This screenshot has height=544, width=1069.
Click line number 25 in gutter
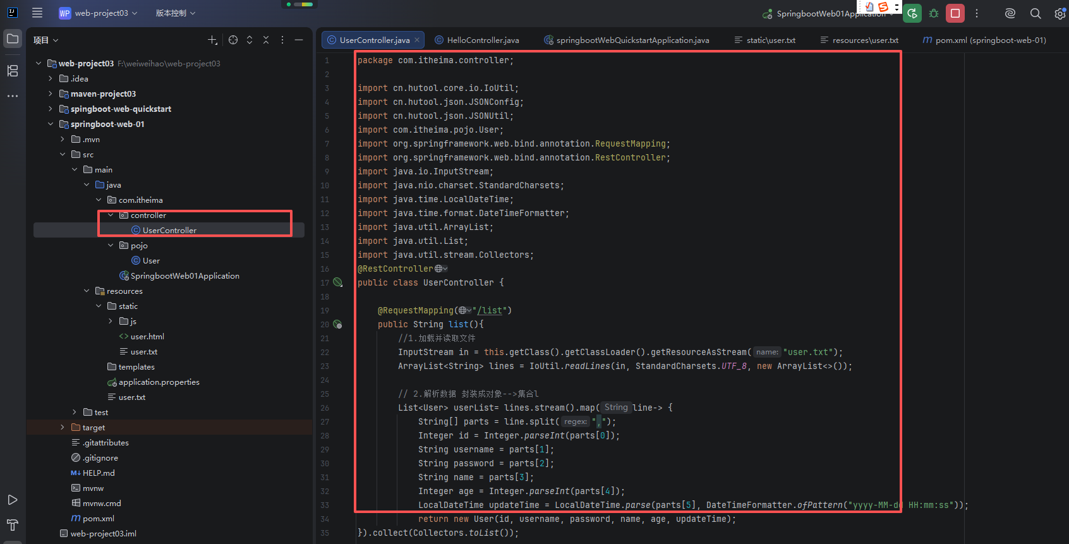(325, 394)
